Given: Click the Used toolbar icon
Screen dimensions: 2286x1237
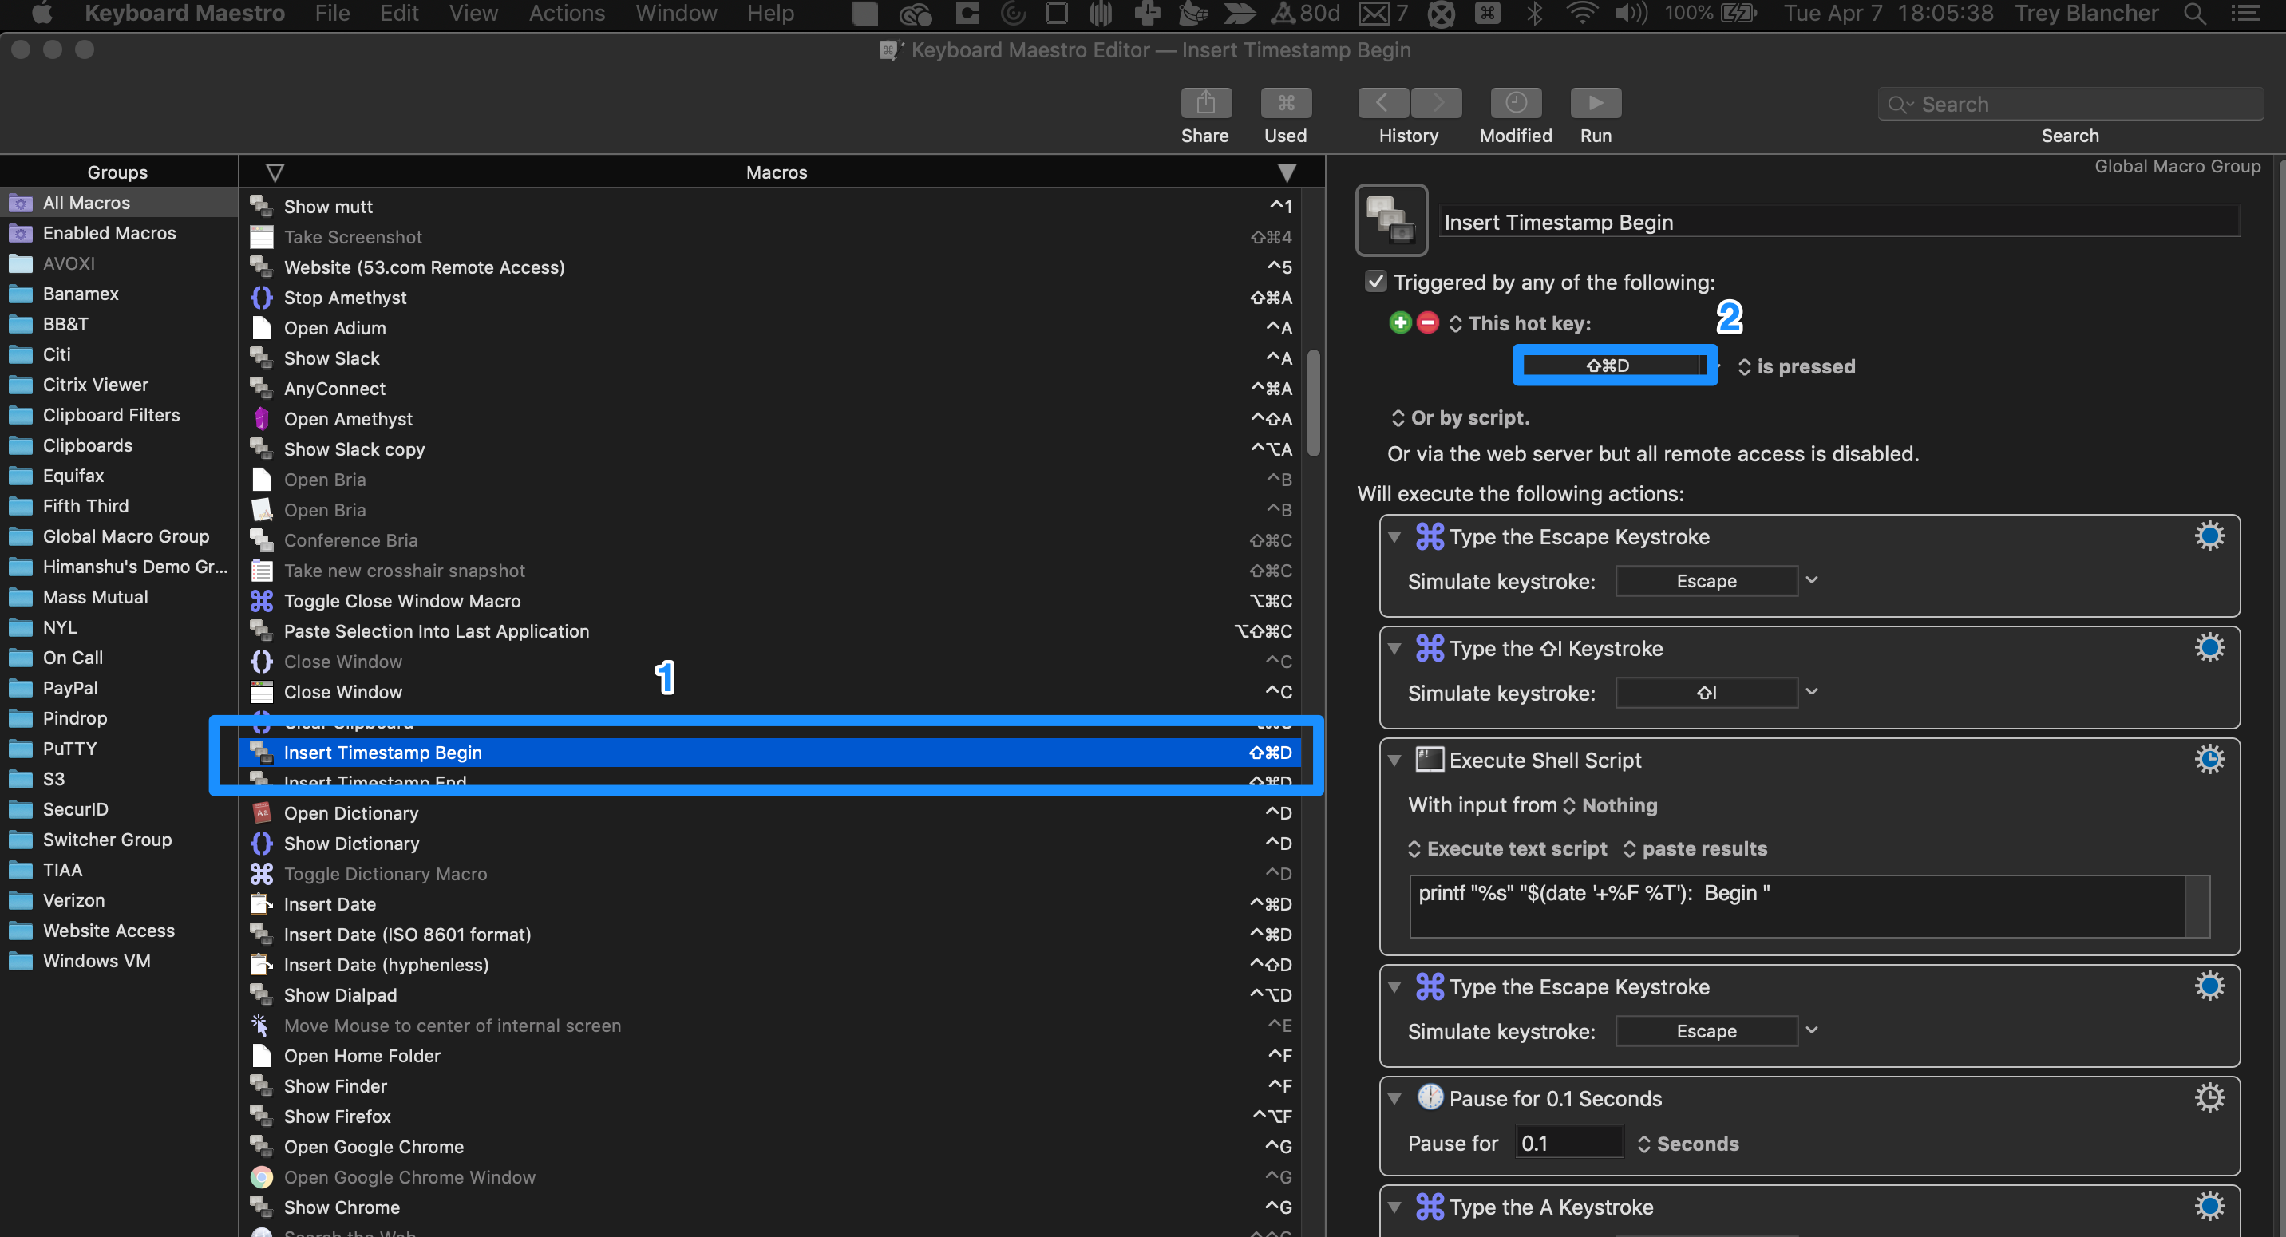Looking at the screenshot, I should pyautogui.click(x=1285, y=103).
